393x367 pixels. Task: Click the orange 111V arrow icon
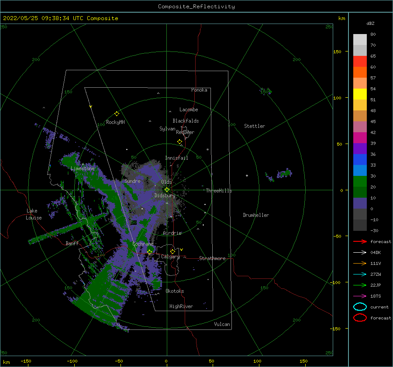(360, 263)
